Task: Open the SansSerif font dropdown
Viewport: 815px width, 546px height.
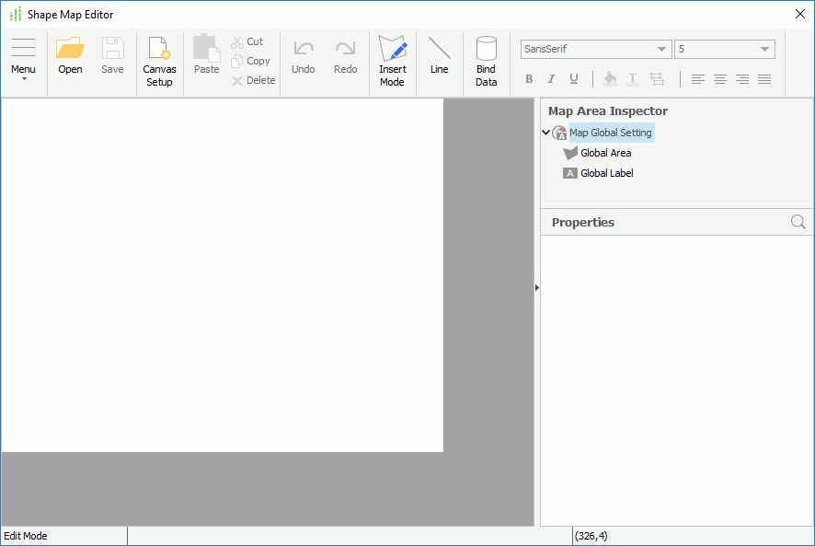Action: [x=660, y=49]
